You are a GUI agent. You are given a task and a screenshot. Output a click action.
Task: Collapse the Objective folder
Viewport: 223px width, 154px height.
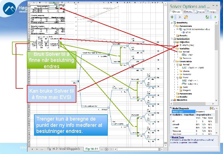pos(174,42)
